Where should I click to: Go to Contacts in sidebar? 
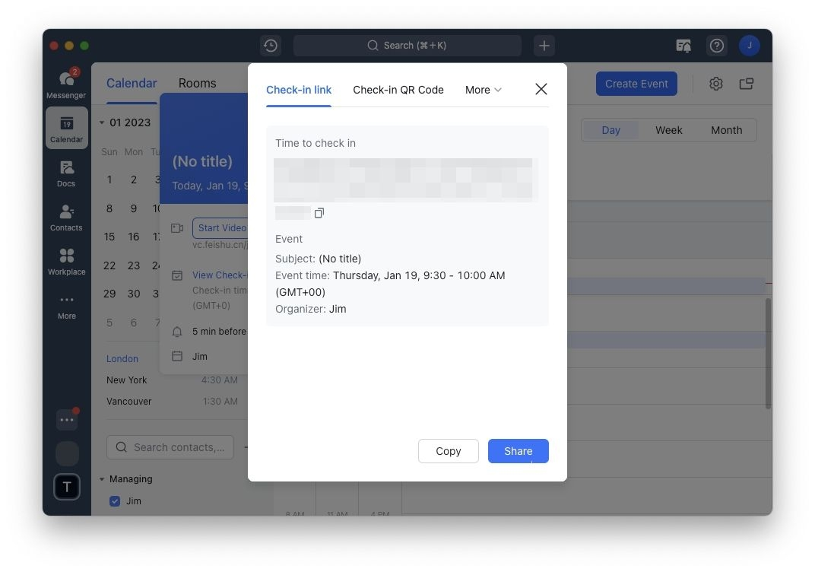point(66,217)
